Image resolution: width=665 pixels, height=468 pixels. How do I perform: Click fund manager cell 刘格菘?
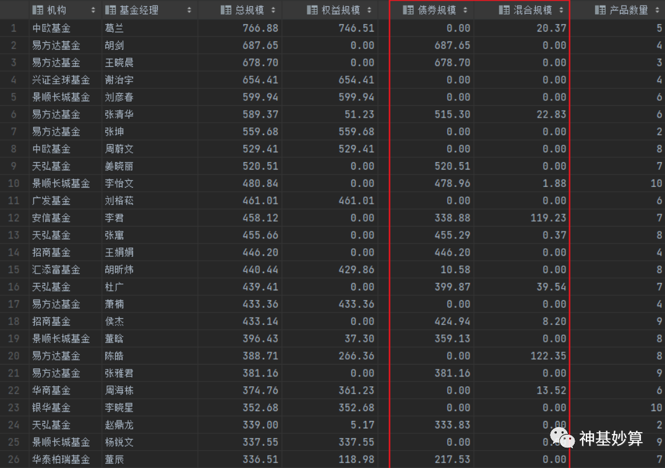(119, 201)
